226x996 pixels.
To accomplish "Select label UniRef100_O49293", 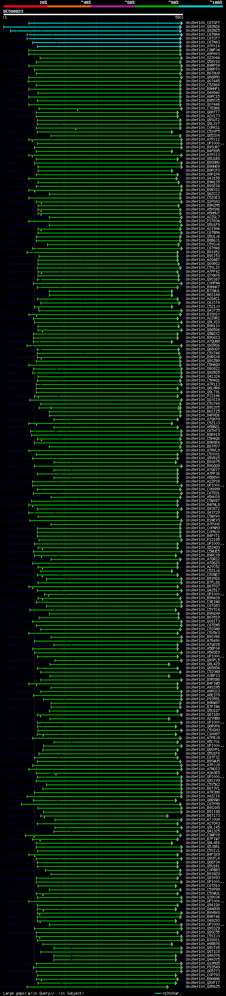I will pos(203,920).
